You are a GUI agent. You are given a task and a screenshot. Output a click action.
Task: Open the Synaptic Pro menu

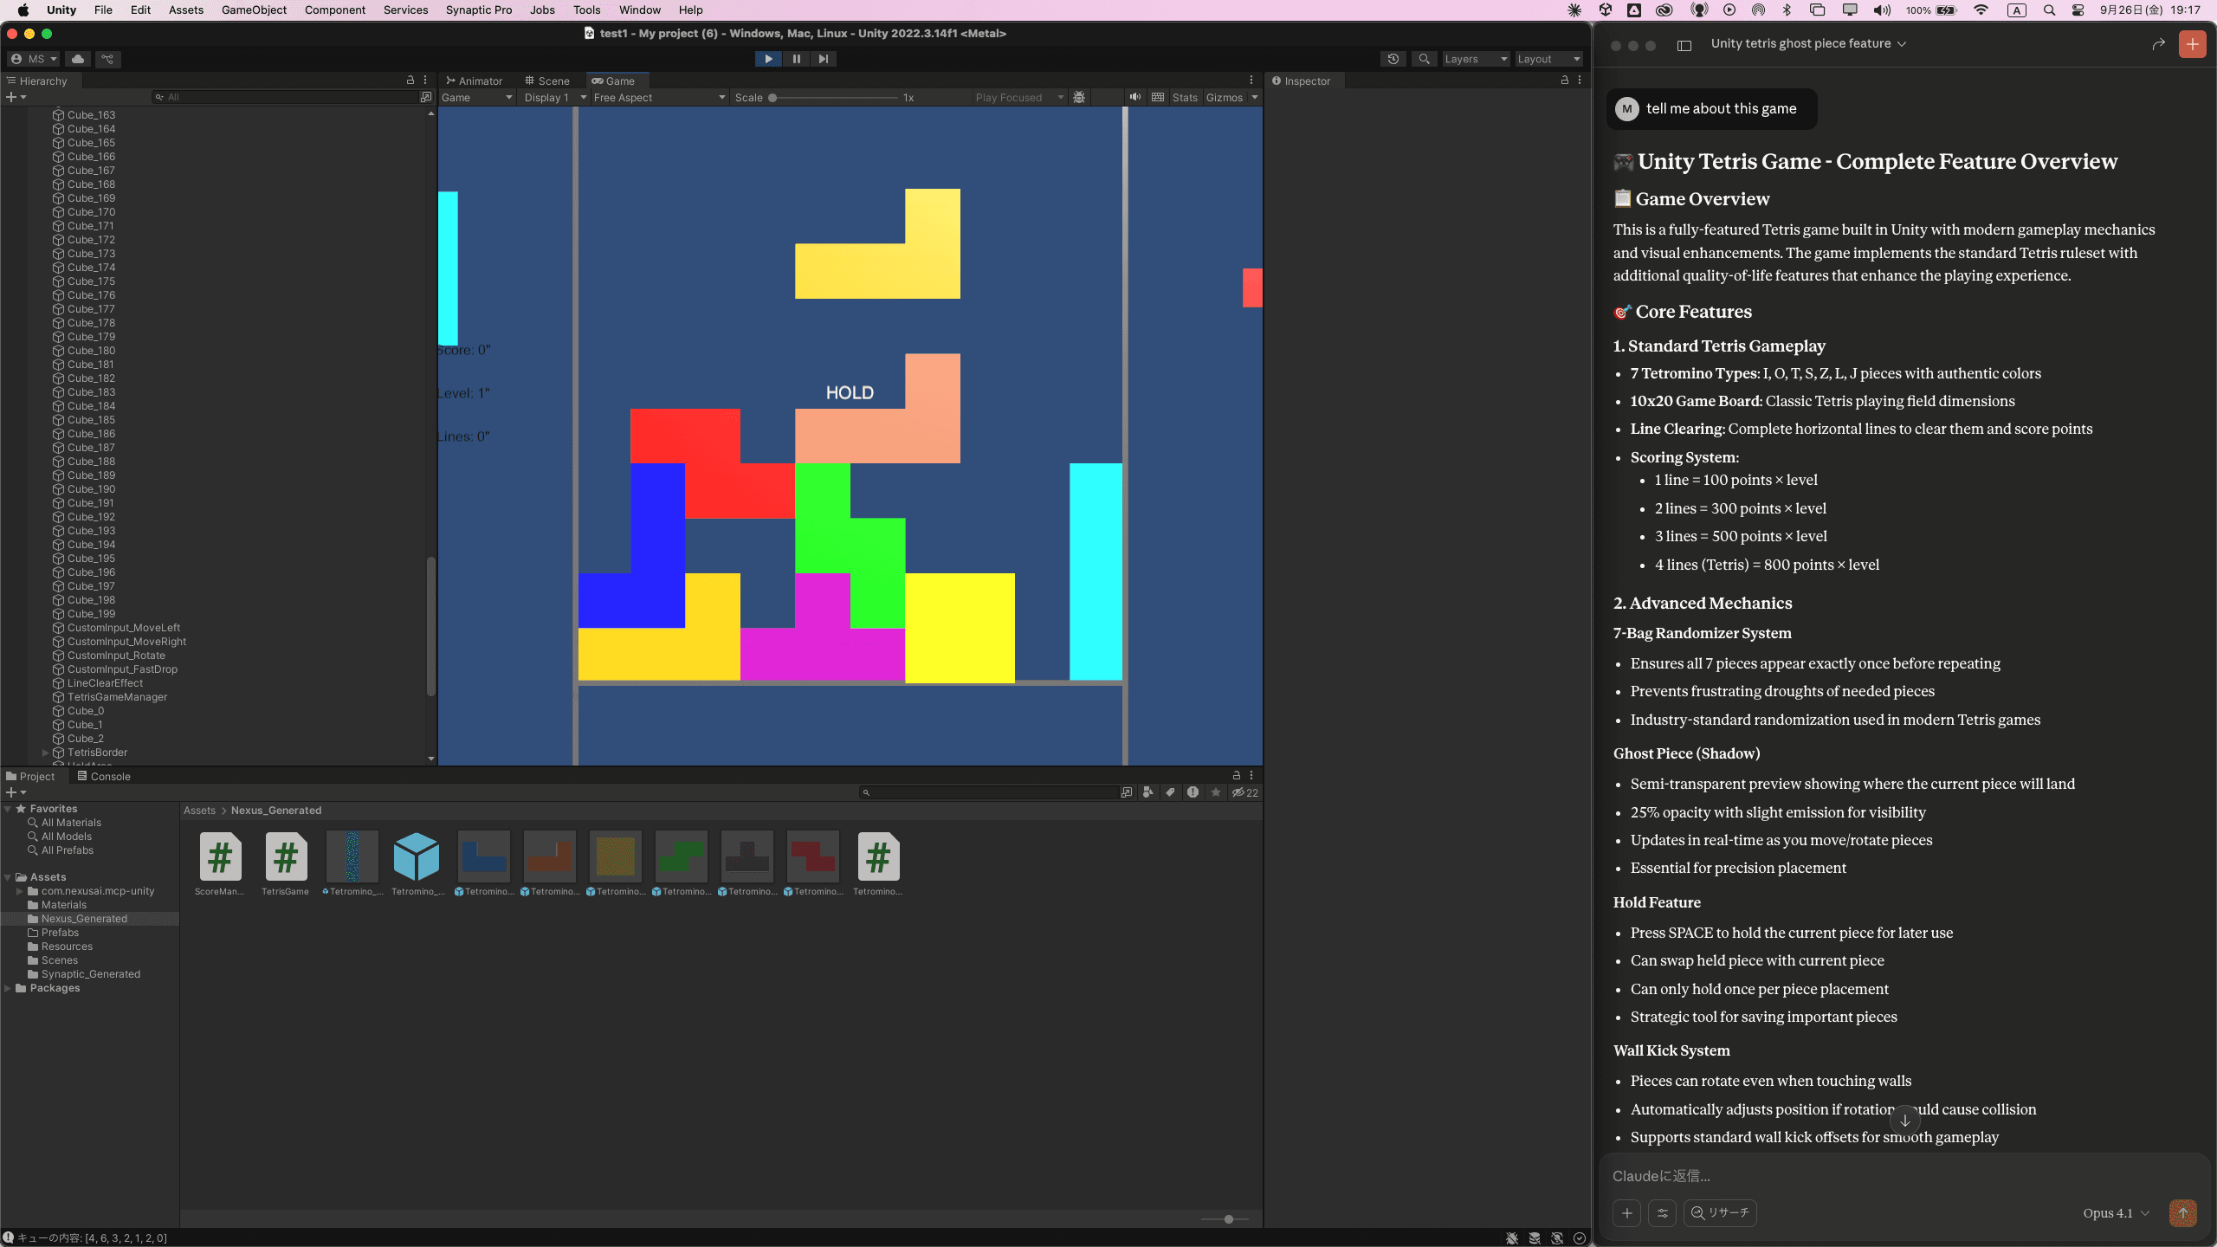[x=479, y=10]
